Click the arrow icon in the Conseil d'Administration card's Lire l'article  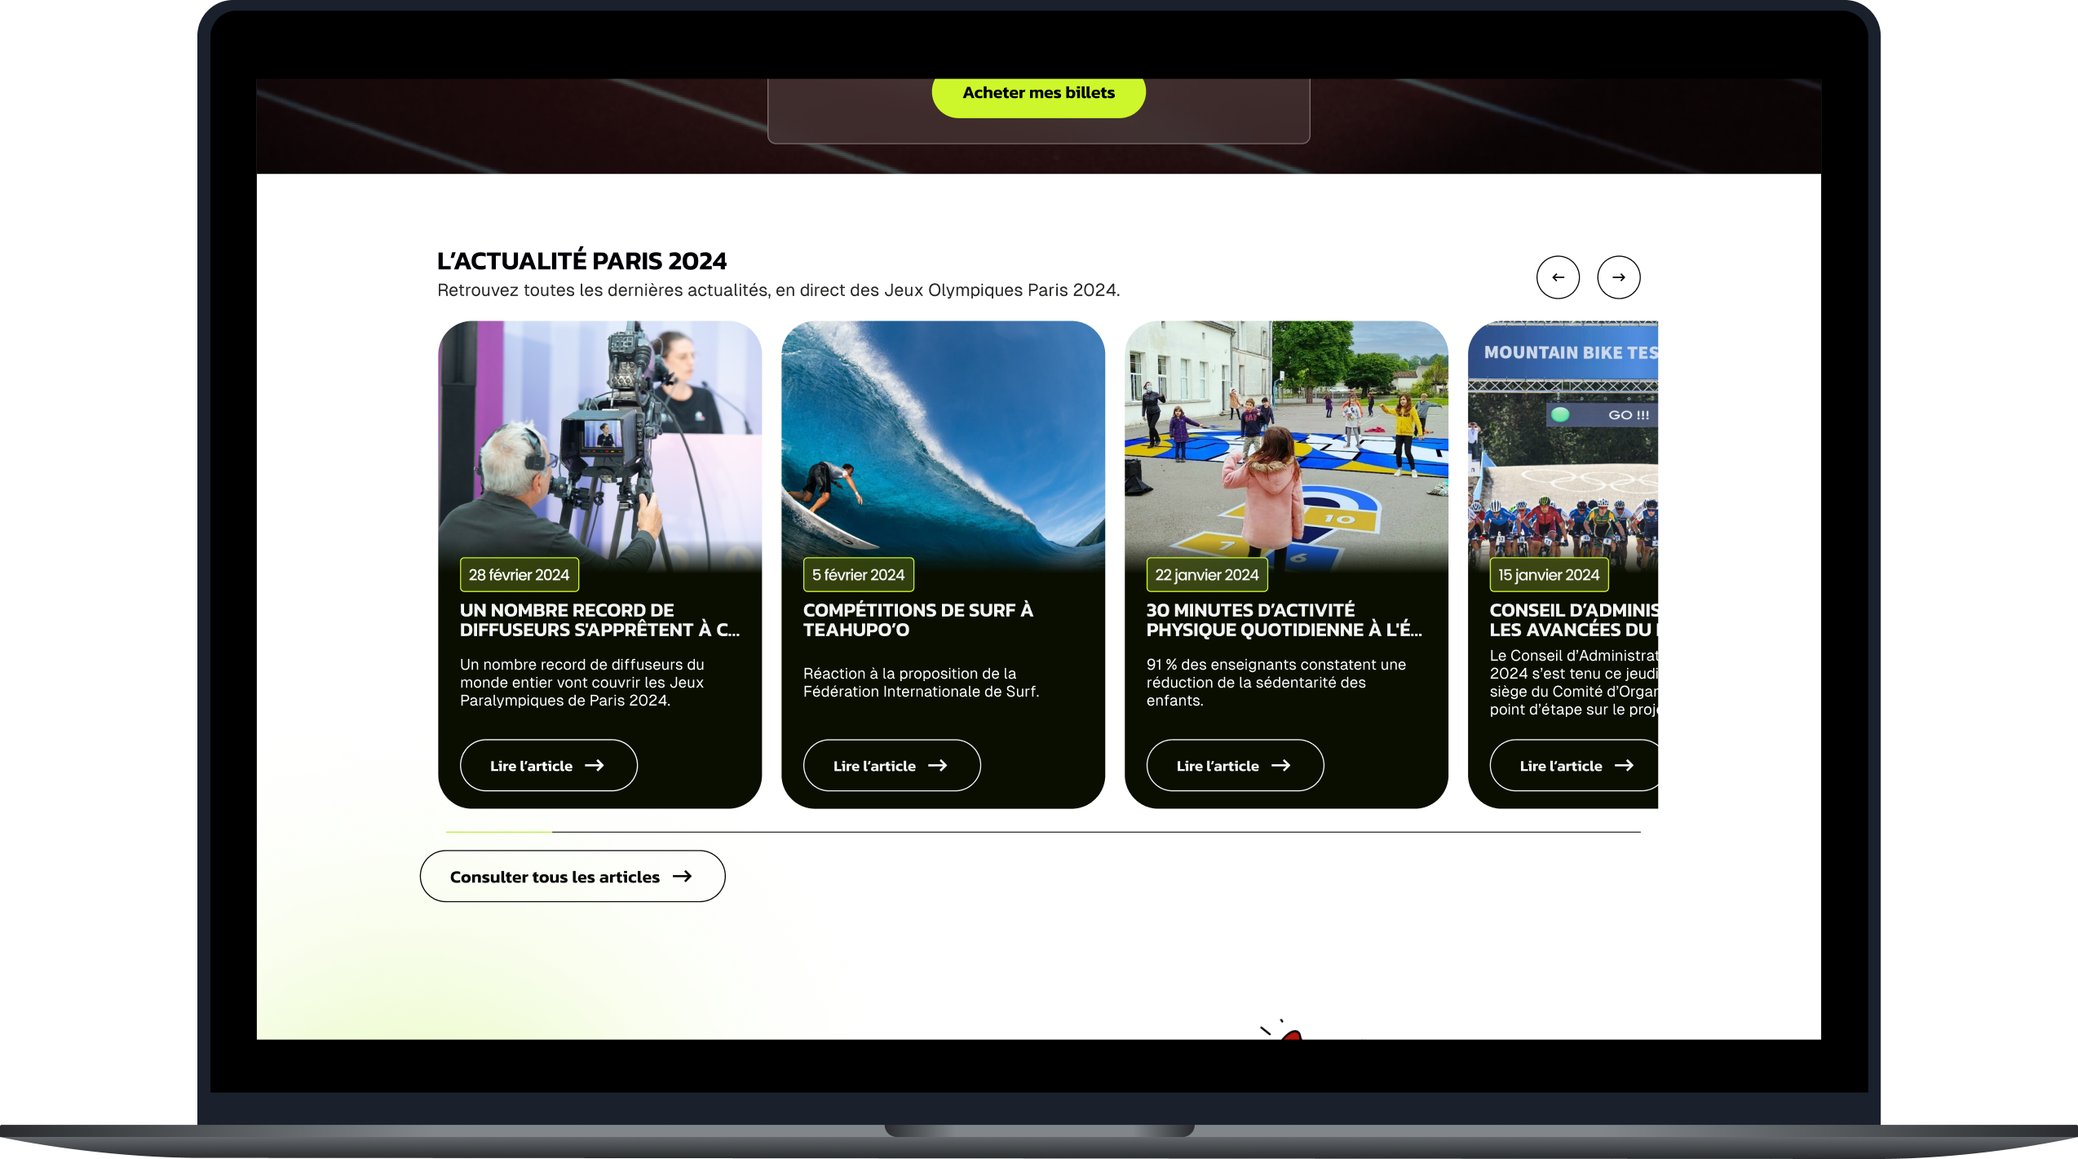(1625, 765)
